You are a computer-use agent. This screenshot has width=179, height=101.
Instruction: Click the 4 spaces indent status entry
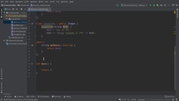[141, 100]
